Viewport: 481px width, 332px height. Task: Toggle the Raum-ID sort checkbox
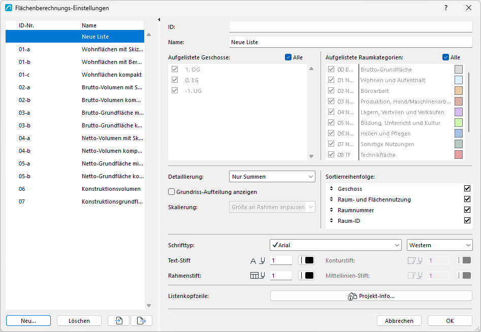[467, 220]
